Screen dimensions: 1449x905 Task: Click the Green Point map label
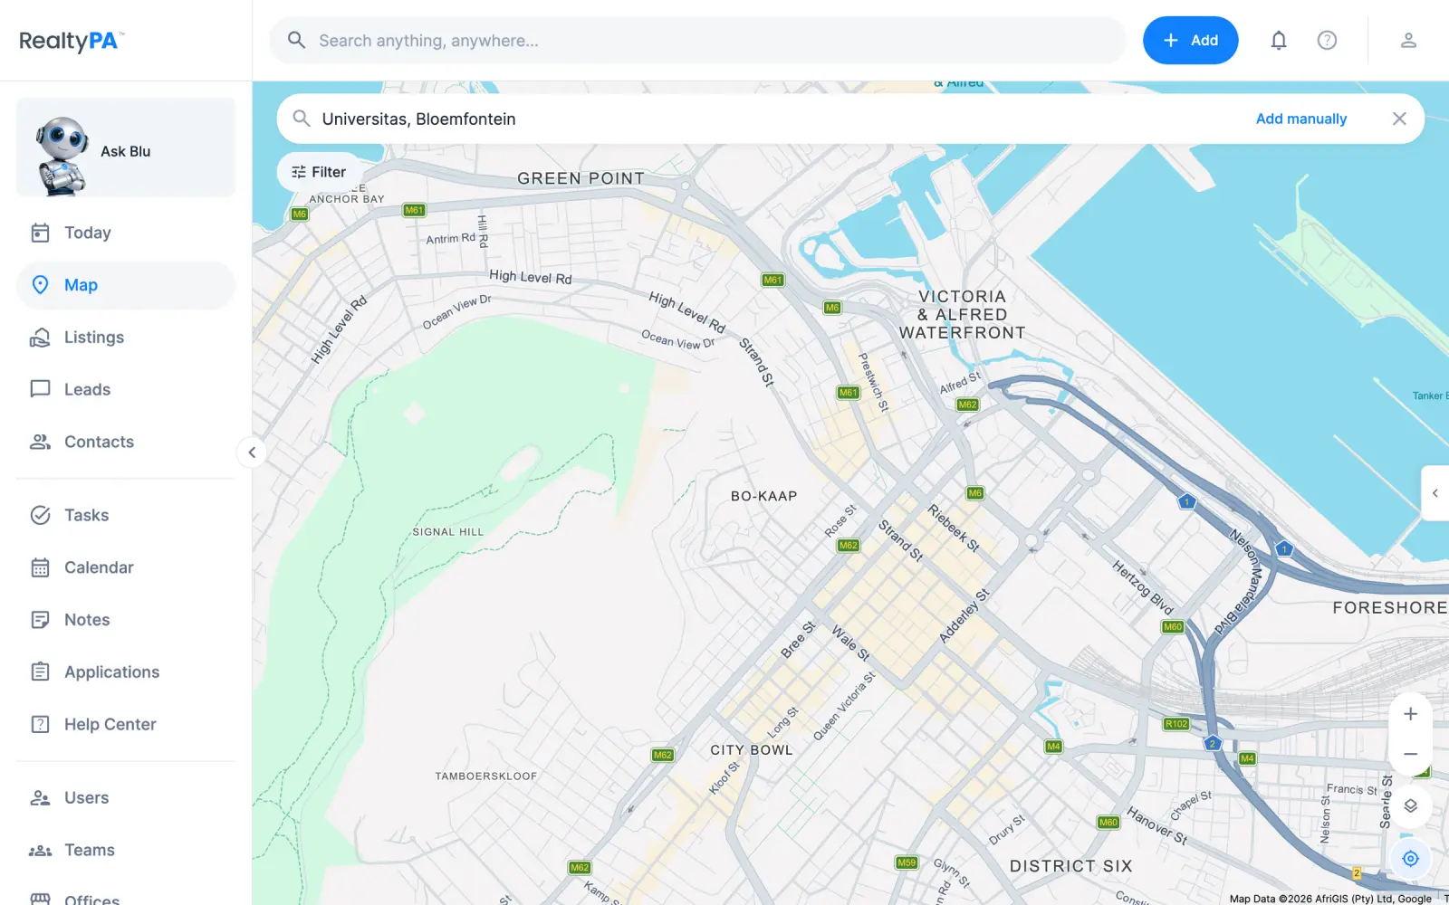point(581,178)
